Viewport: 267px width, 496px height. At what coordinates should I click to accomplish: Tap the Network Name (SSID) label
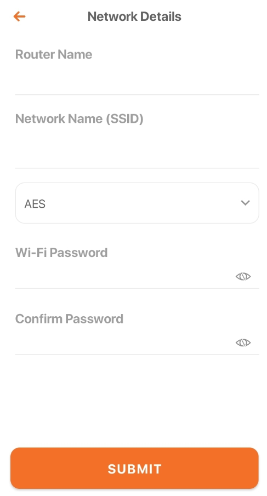[79, 119]
